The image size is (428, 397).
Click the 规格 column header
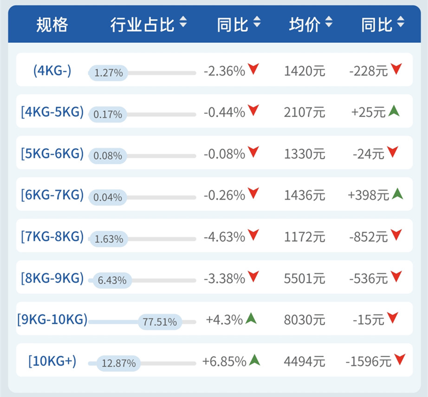[x=52, y=24]
